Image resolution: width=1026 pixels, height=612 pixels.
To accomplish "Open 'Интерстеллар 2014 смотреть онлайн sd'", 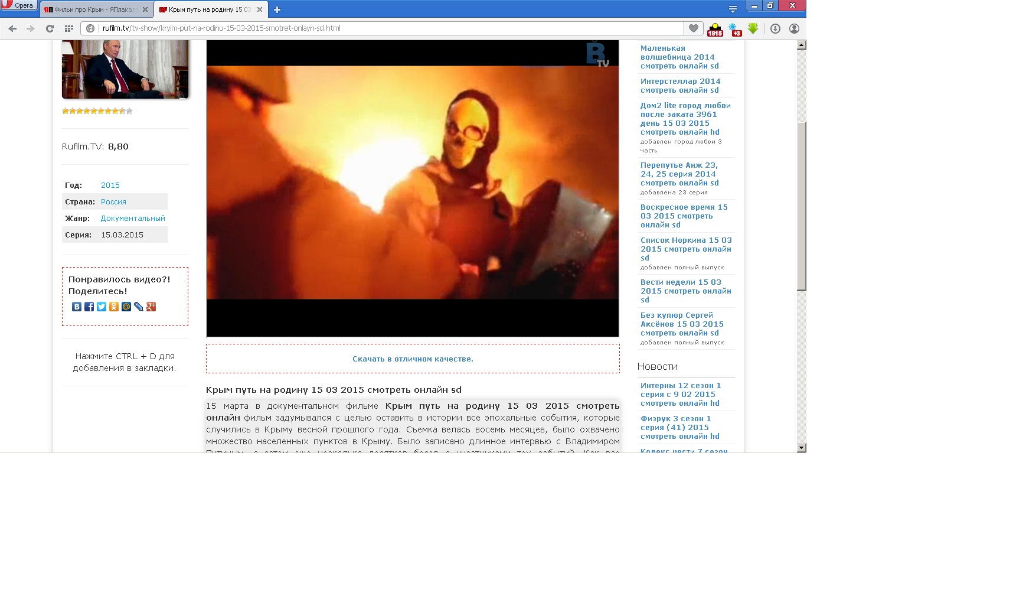I will pyautogui.click(x=680, y=86).
